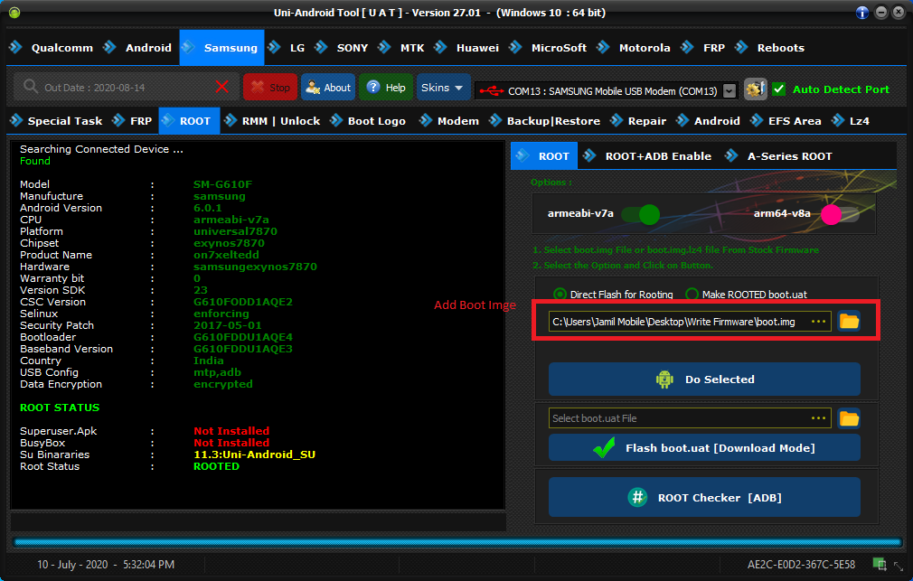This screenshot has height=581, width=913.
Task: Open the About dialog
Action: (x=328, y=88)
